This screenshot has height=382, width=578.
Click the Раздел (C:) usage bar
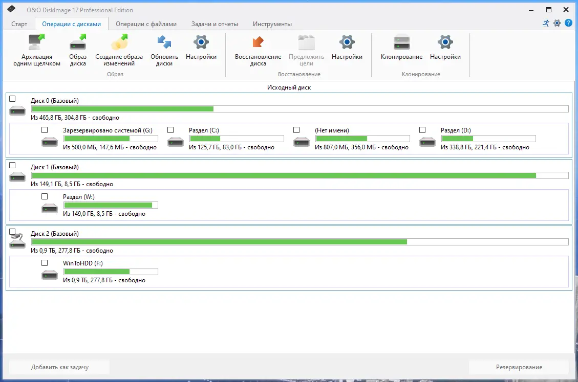(x=237, y=139)
